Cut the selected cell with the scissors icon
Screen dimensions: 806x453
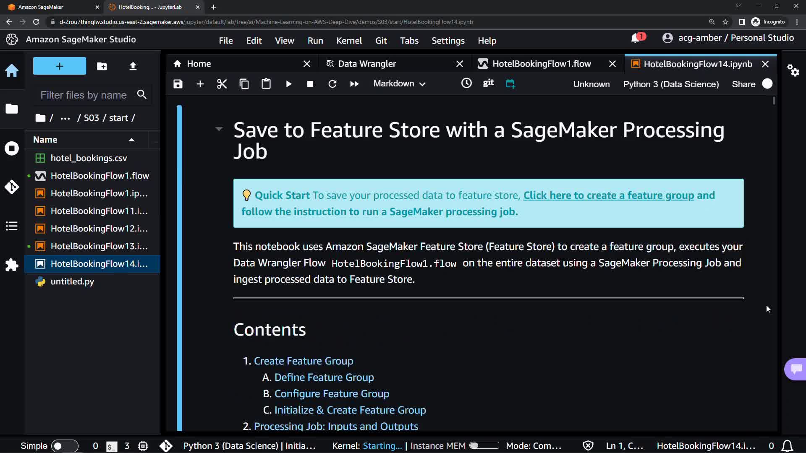point(222,84)
